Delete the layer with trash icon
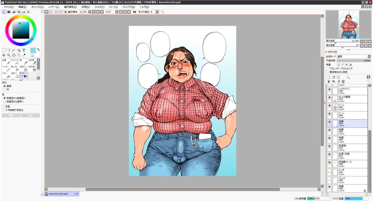The width and height of the screenshot is (373, 201). click(343, 81)
